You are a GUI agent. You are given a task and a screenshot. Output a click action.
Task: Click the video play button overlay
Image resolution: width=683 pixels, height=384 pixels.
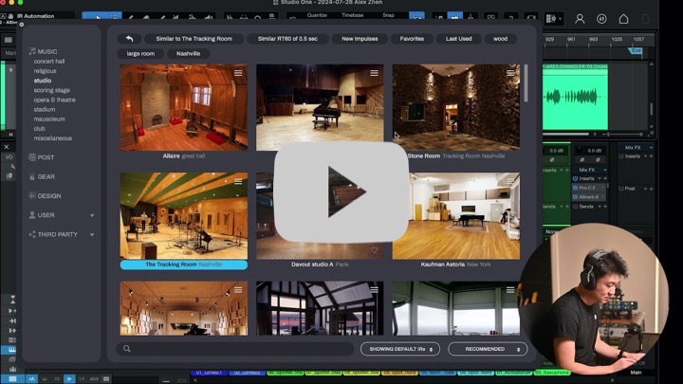click(x=341, y=192)
